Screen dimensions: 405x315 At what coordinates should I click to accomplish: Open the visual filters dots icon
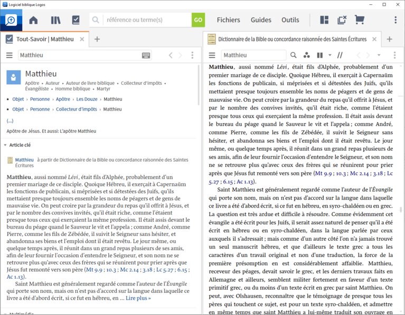pyautogui.click(x=307, y=55)
